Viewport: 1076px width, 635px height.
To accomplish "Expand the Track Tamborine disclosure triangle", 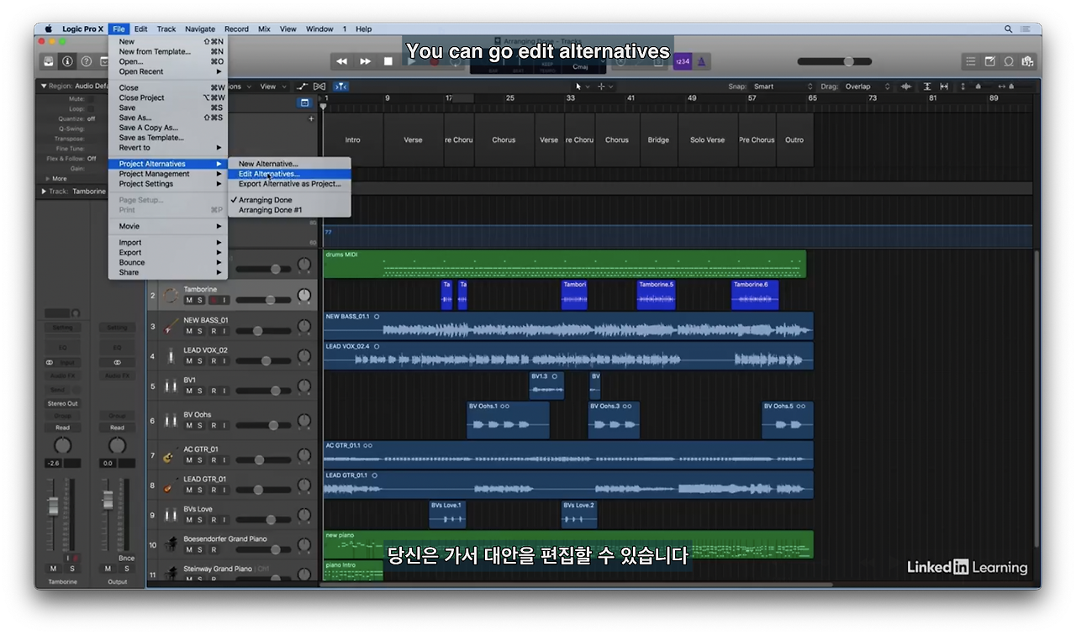I will point(44,192).
